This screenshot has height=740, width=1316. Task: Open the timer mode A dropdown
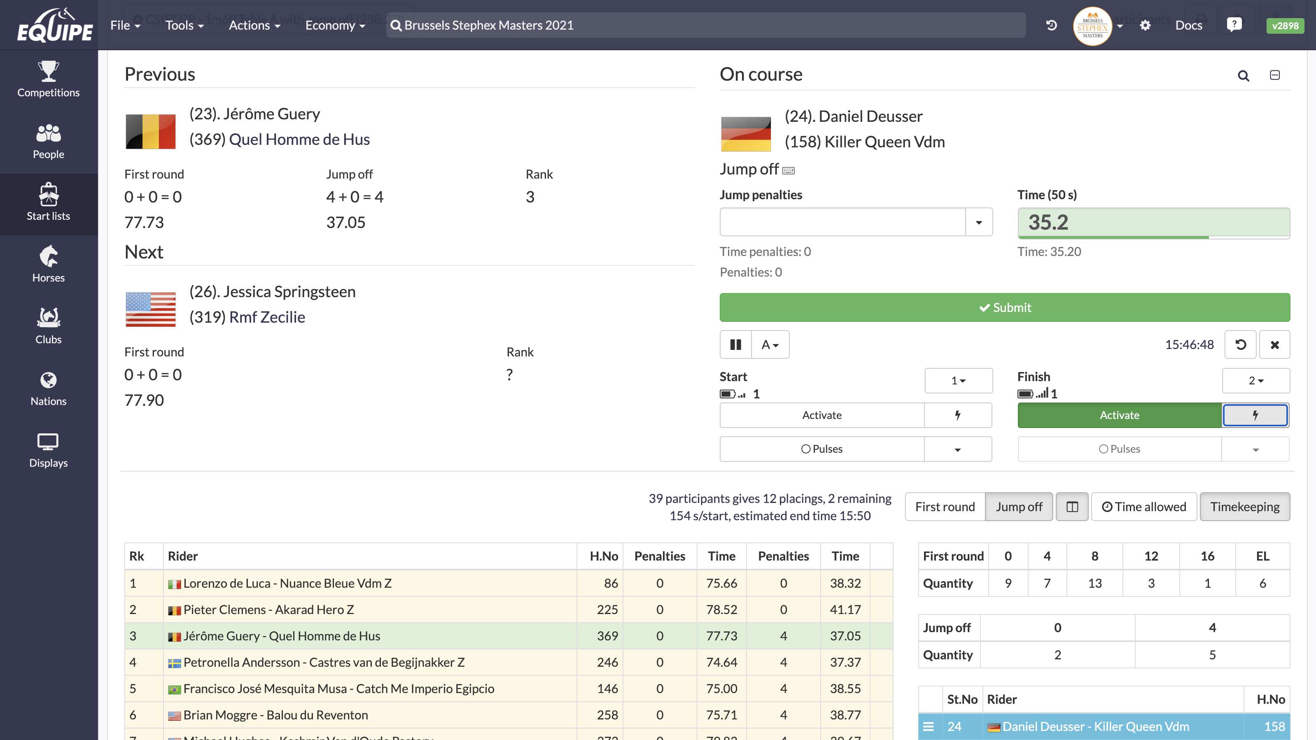click(x=770, y=345)
